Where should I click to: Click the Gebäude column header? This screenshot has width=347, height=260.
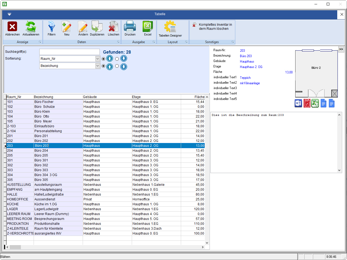(107, 97)
